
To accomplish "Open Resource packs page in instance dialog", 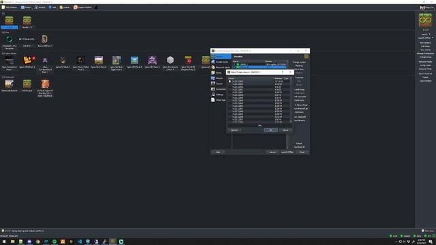I will click(221, 67).
